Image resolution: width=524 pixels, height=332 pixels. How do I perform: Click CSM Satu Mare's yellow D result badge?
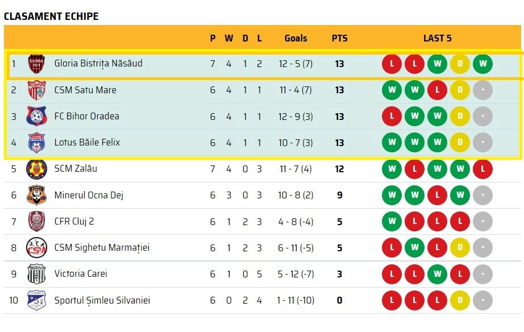[x=460, y=90]
